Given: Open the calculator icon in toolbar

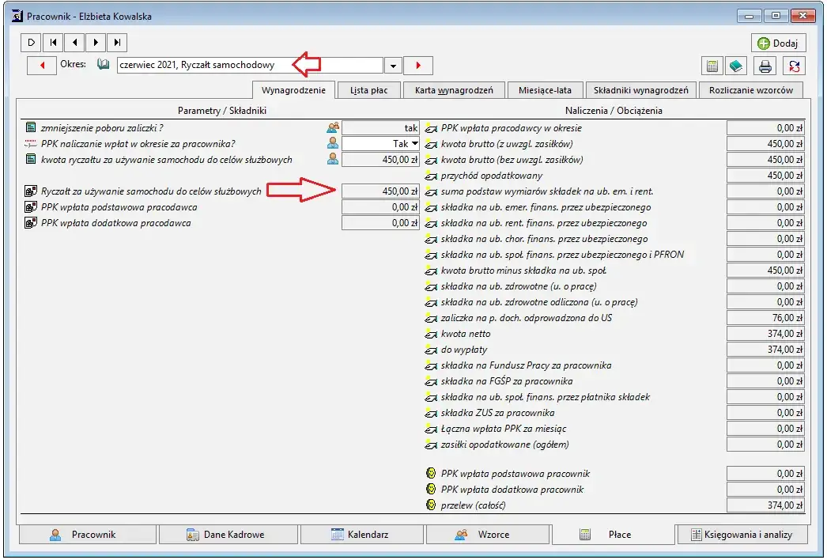Looking at the screenshot, I should click(712, 66).
